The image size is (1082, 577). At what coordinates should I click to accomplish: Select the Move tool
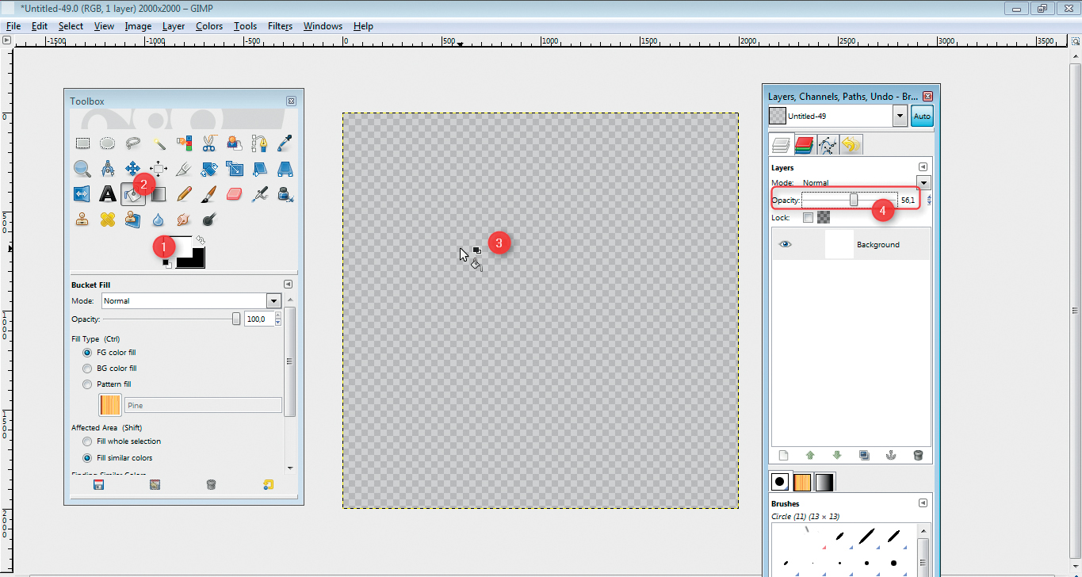[x=133, y=169]
